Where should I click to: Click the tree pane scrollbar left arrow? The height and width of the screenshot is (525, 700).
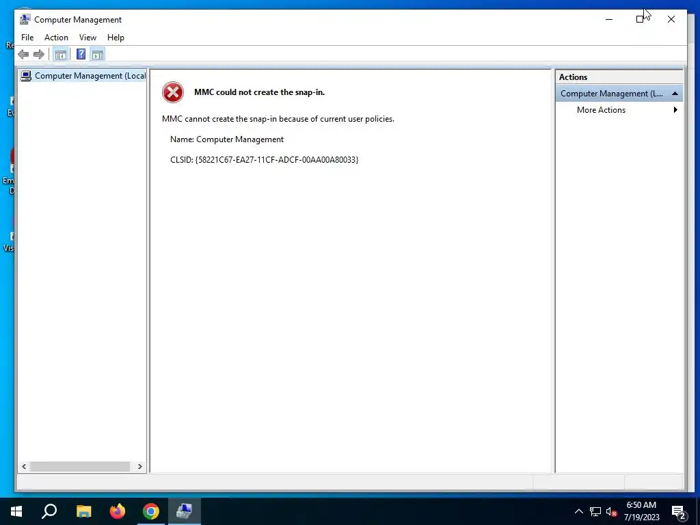click(24, 466)
